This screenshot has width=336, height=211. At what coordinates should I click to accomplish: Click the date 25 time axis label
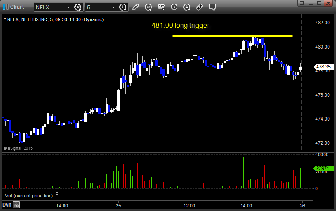click(118, 206)
